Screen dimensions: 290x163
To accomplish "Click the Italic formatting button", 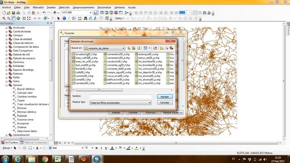I will [101, 148].
